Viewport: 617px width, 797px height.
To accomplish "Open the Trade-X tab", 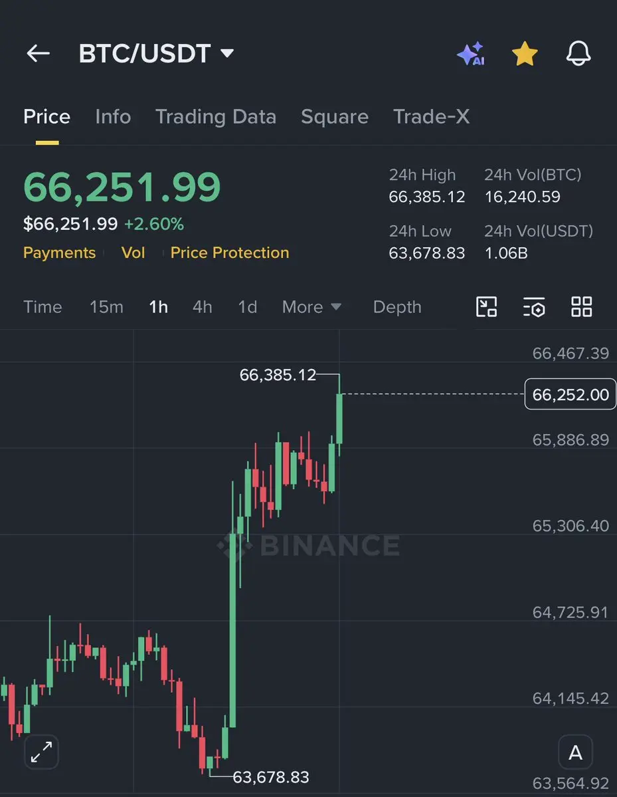I will click(x=431, y=117).
